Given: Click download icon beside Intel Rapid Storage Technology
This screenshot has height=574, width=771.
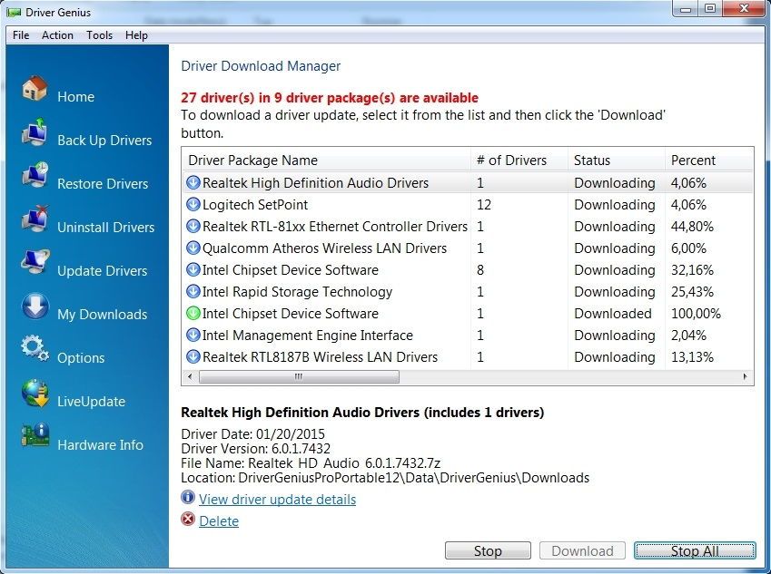Looking at the screenshot, I should coord(193,292).
